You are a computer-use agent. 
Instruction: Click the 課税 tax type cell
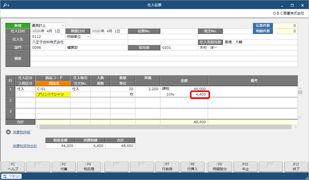pos(166,89)
